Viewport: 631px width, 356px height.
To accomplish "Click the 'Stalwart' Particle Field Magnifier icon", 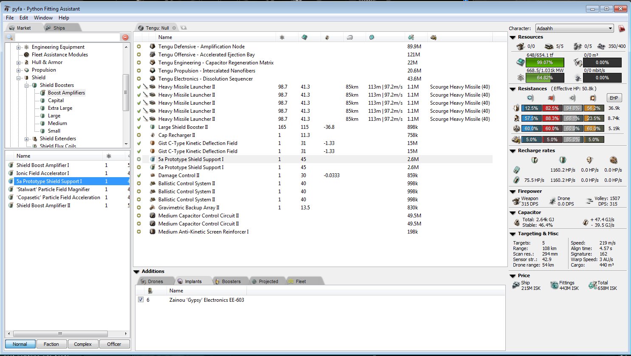I will [11, 189].
